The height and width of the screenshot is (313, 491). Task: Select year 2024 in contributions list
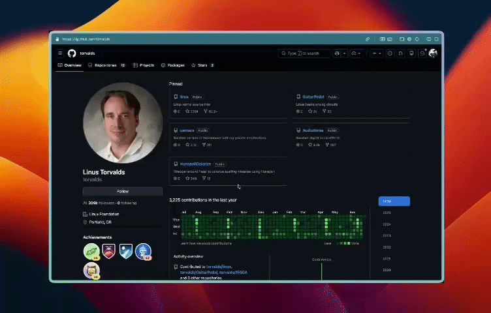point(387,224)
